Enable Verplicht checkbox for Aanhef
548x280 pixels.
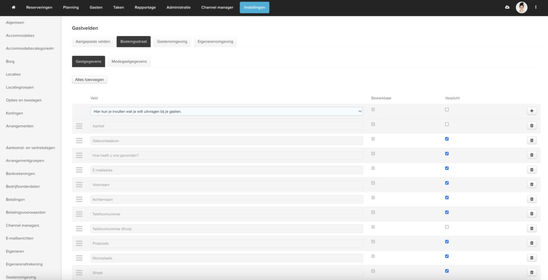pyautogui.click(x=447, y=124)
